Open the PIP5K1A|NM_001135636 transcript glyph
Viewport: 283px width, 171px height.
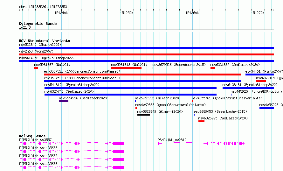tap(72, 167)
